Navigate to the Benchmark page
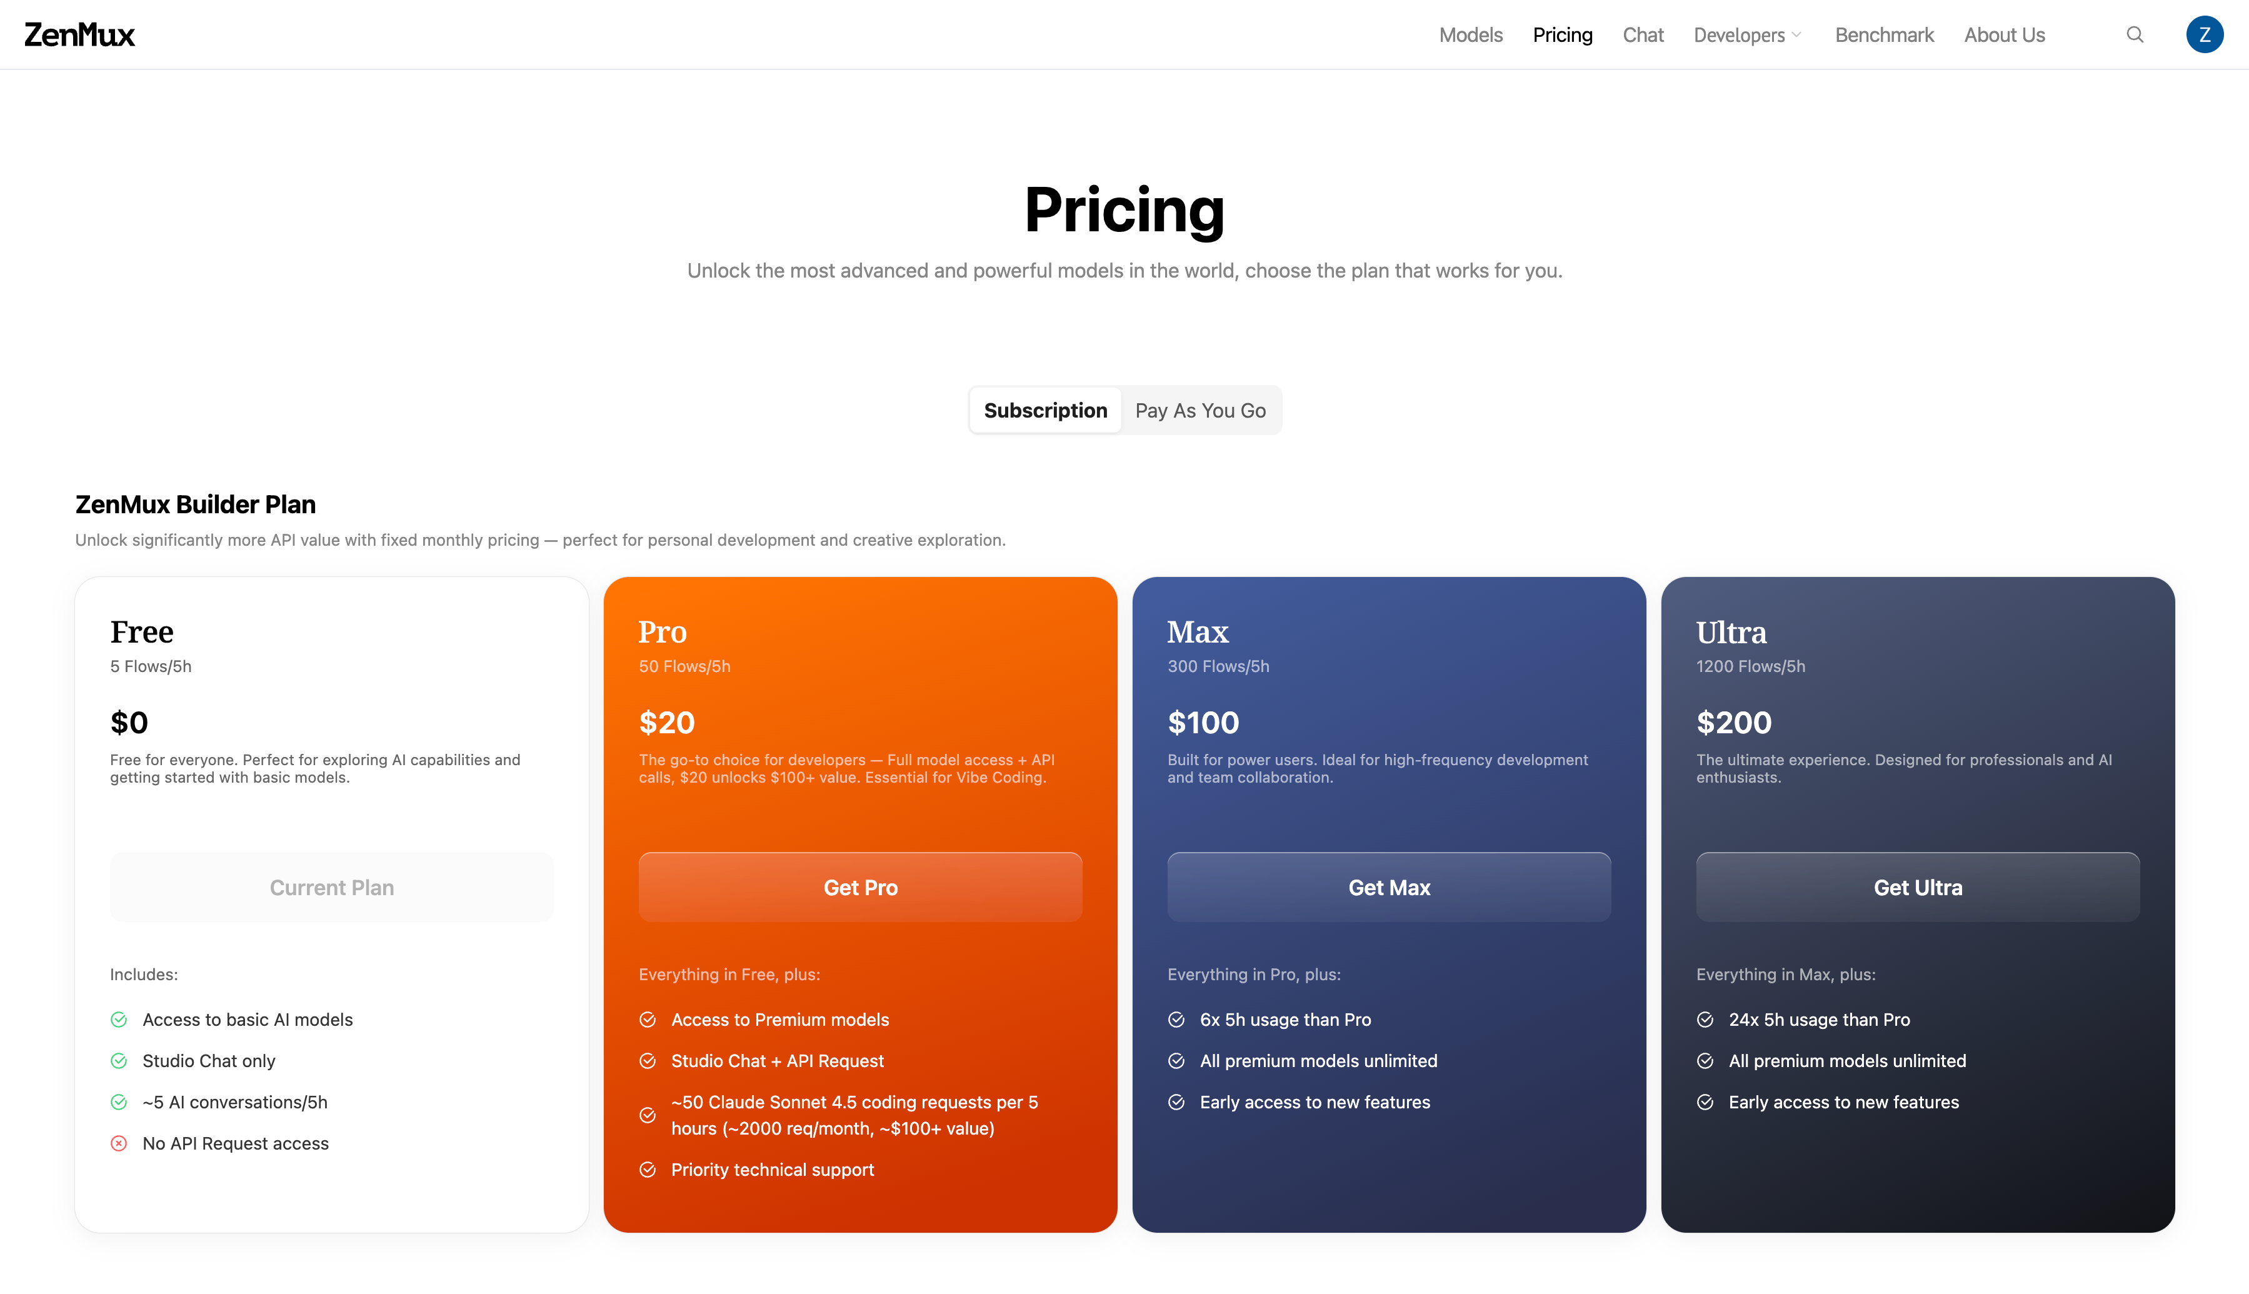 [x=1884, y=34]
